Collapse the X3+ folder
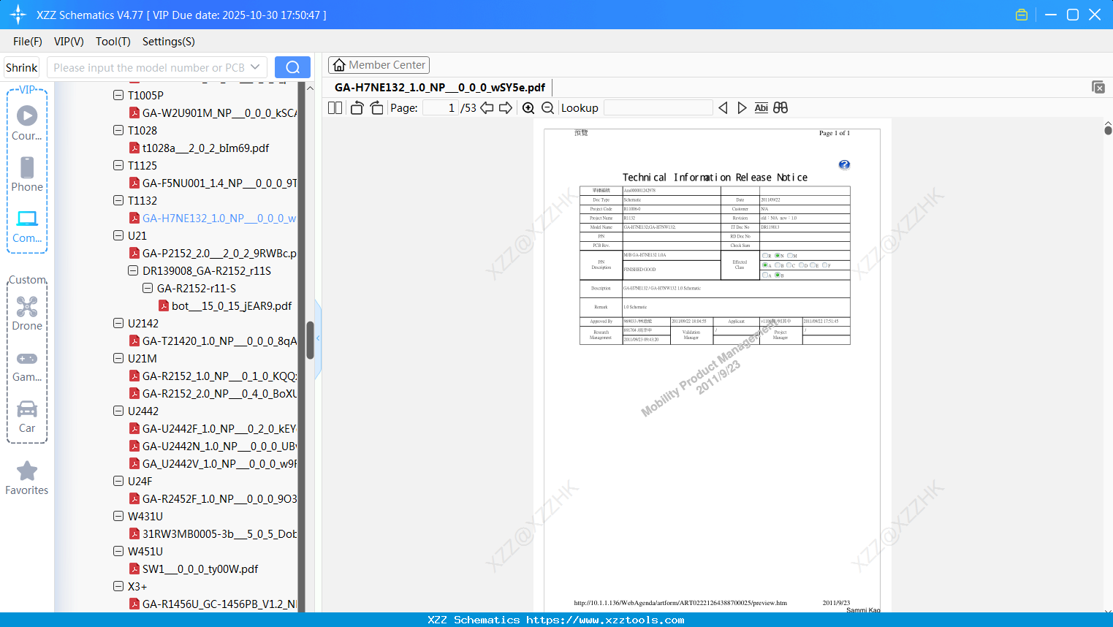This screenshot has width=1113, height=627. click(x=118, y=586)
